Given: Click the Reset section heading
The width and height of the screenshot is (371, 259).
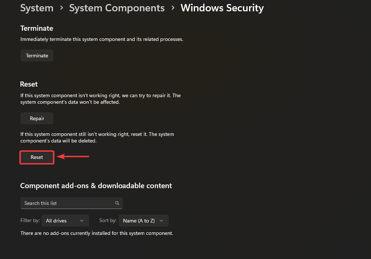Looking at the screenshot, I should click(x=29, y=84).
